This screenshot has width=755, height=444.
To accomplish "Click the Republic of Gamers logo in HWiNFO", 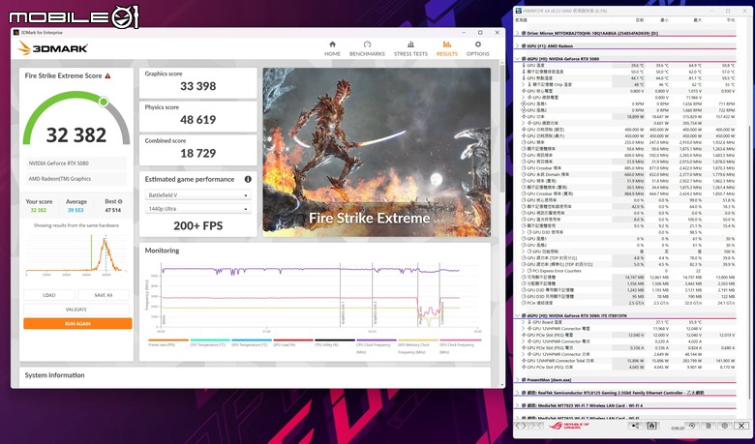I will tap(569, 426).
